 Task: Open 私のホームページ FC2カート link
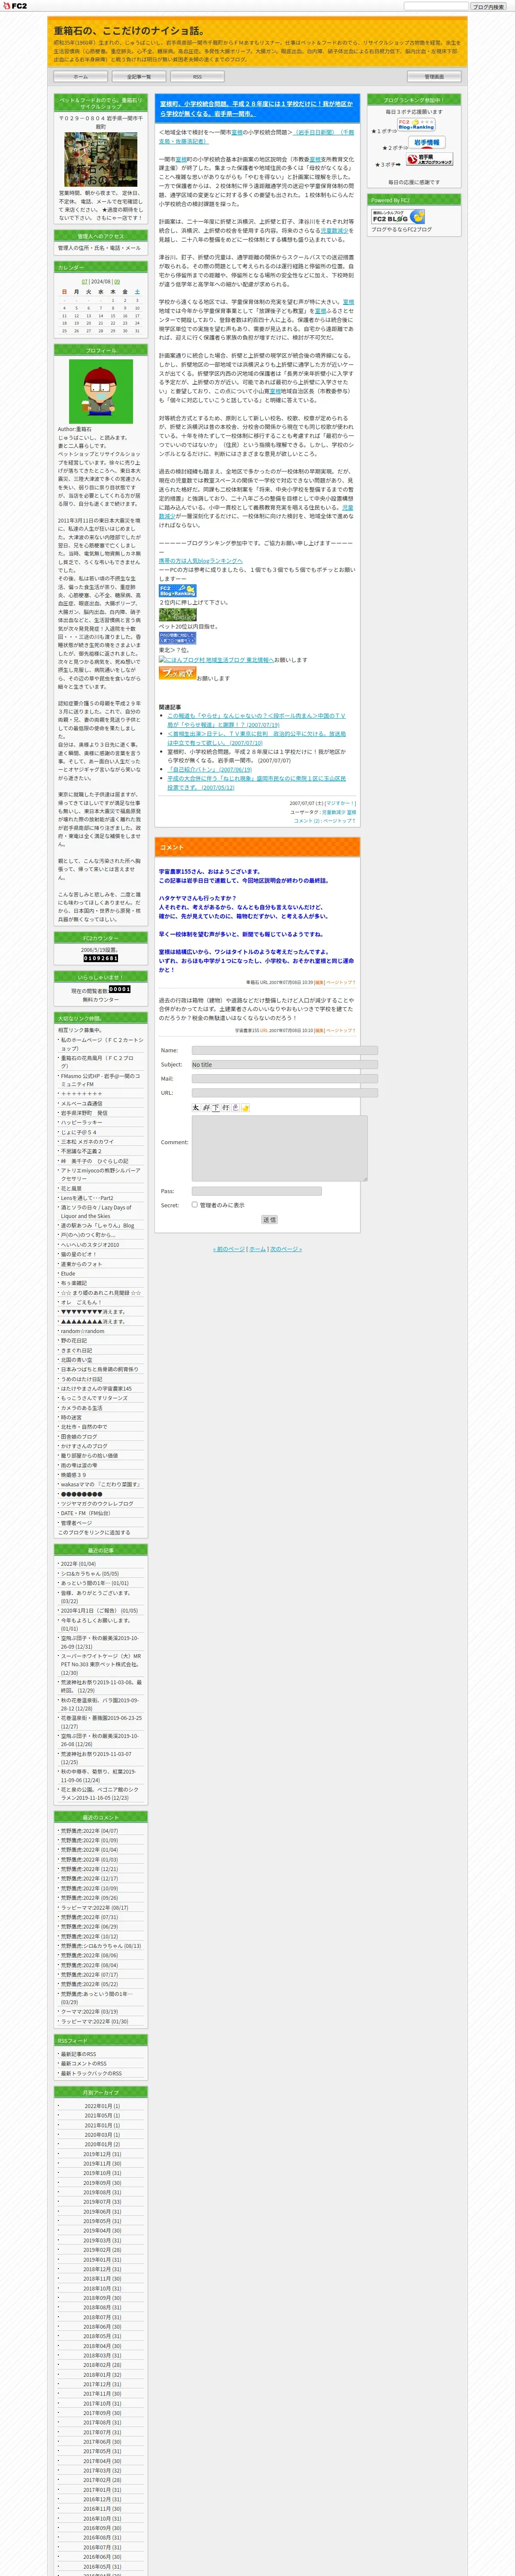click(102, 1044)
